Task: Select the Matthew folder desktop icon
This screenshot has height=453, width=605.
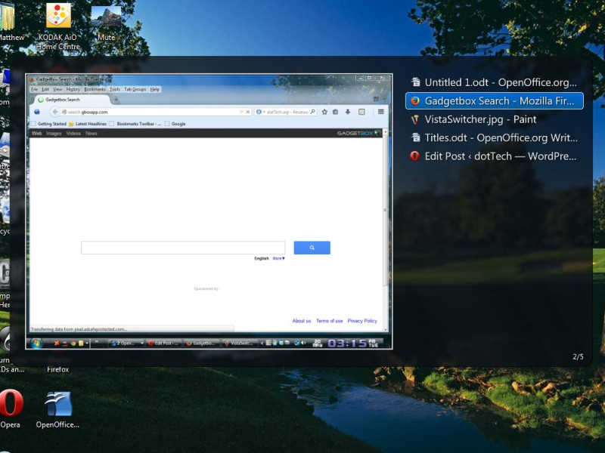Action: click(10, 22)
